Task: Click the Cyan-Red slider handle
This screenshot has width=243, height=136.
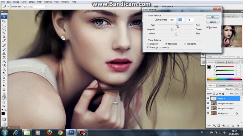Action: [x=177, y=25]
